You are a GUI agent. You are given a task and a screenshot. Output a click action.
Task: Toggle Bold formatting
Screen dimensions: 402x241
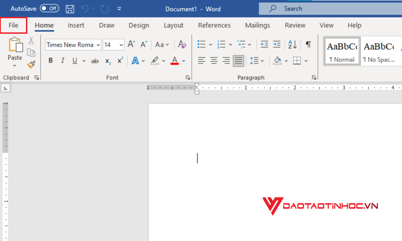(x=51, y=61)
